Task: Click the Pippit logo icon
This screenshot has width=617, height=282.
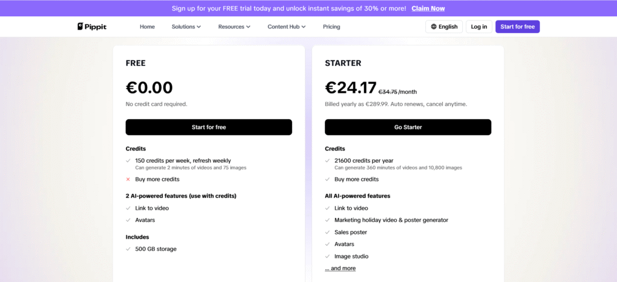Action: (80, 27)
